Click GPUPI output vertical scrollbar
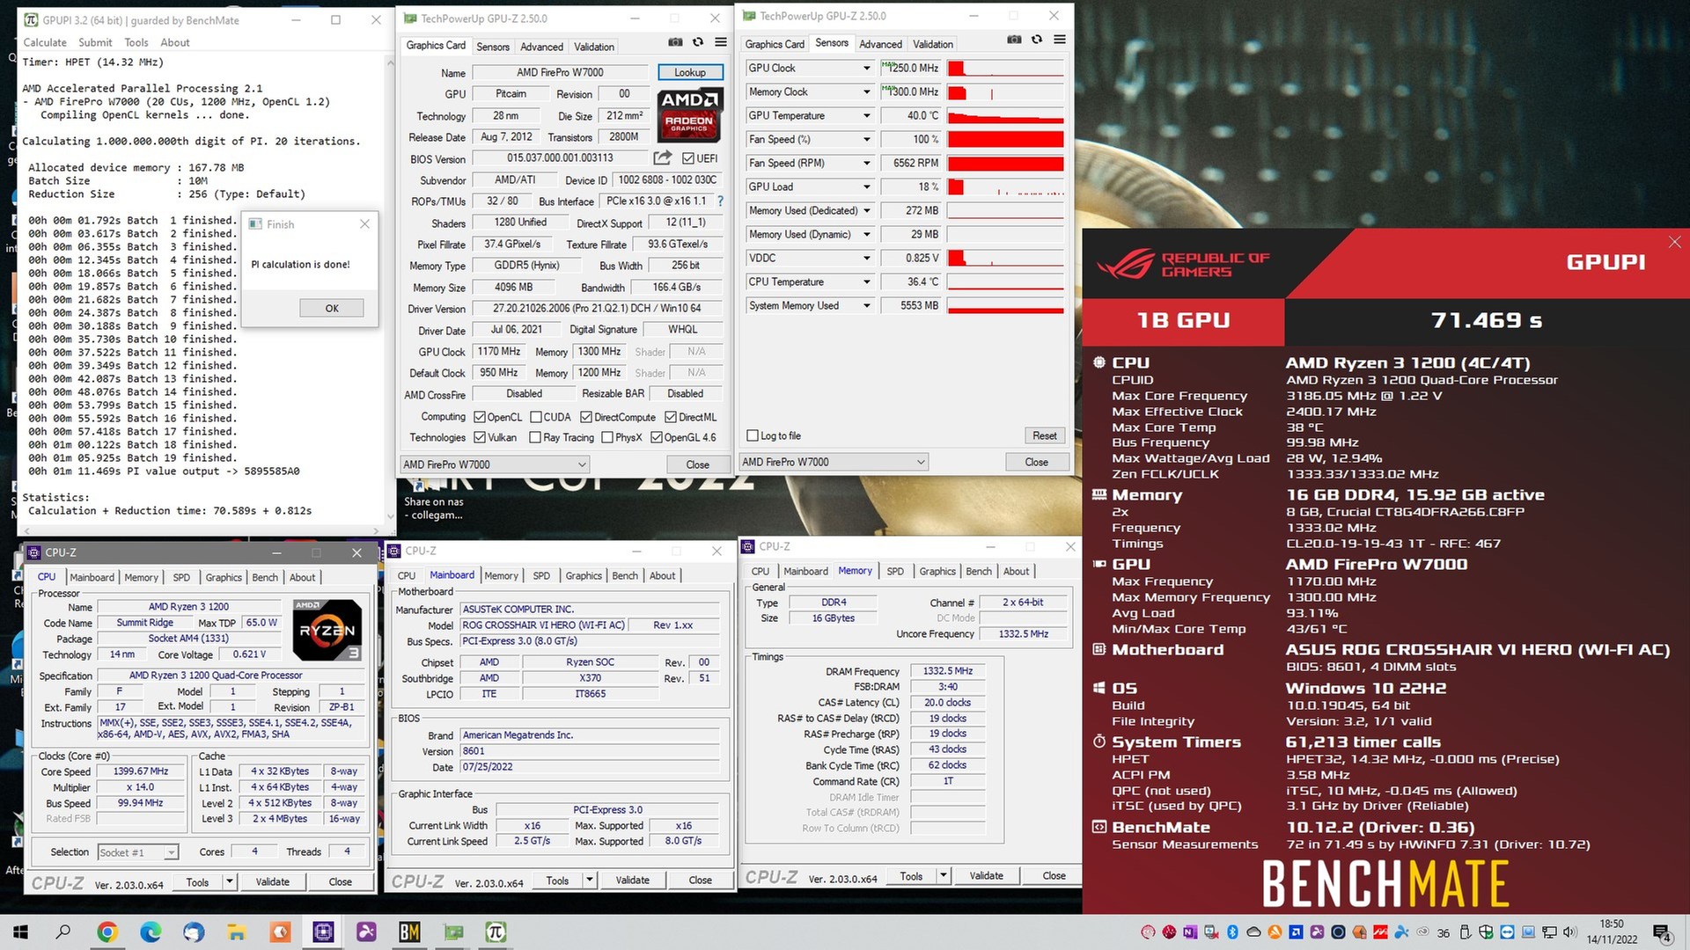 click(x=390, y=290)
